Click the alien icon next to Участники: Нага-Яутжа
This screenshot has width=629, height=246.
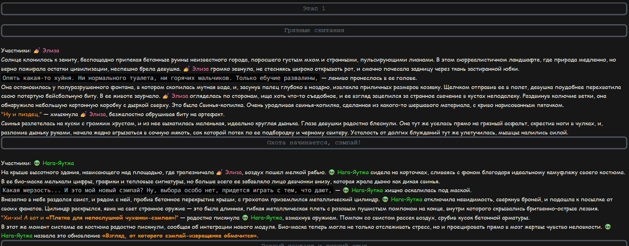[37, 163]
